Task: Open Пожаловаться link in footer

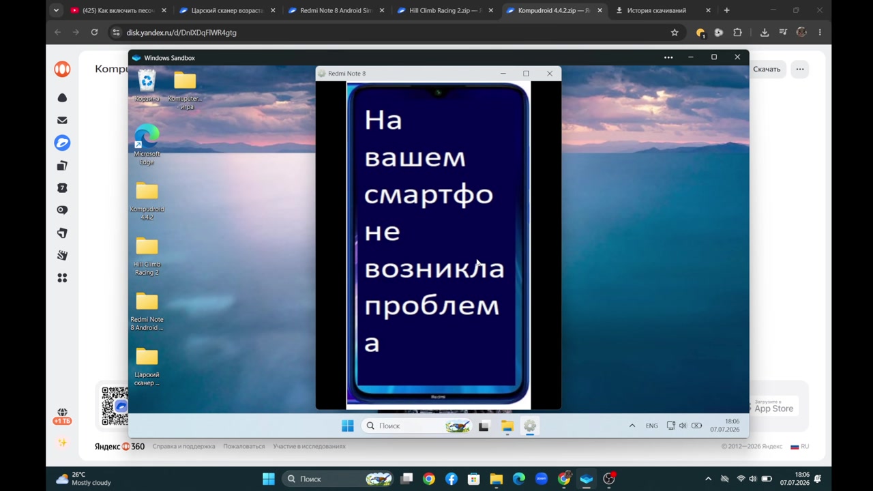Action: pyautogui.click(x=243, y=446)
